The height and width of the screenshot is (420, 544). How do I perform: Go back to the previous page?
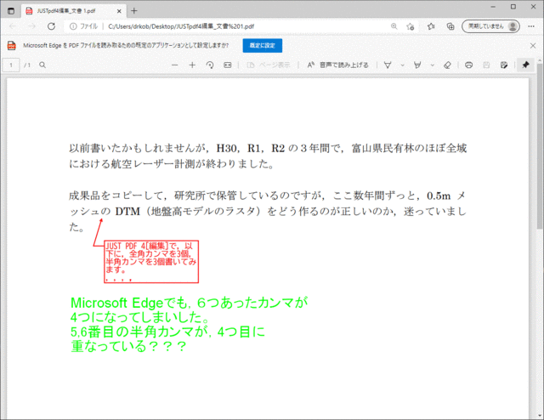point(13,26)
